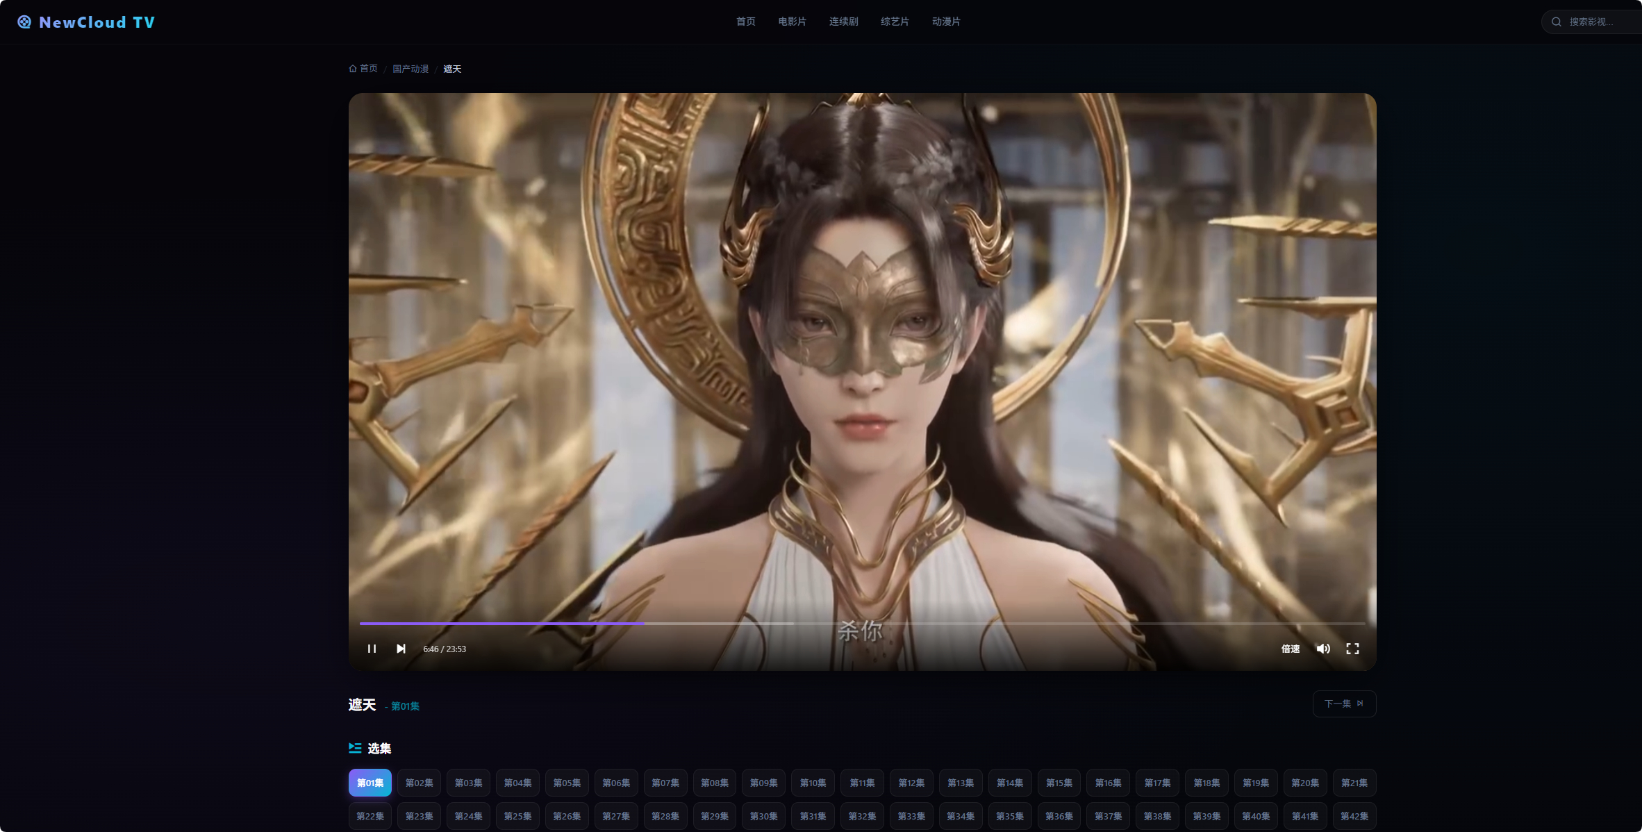The width and height of the screenshot is (1642, 832).
Task: Select episode 第39集
Action: pos(1206,816)
